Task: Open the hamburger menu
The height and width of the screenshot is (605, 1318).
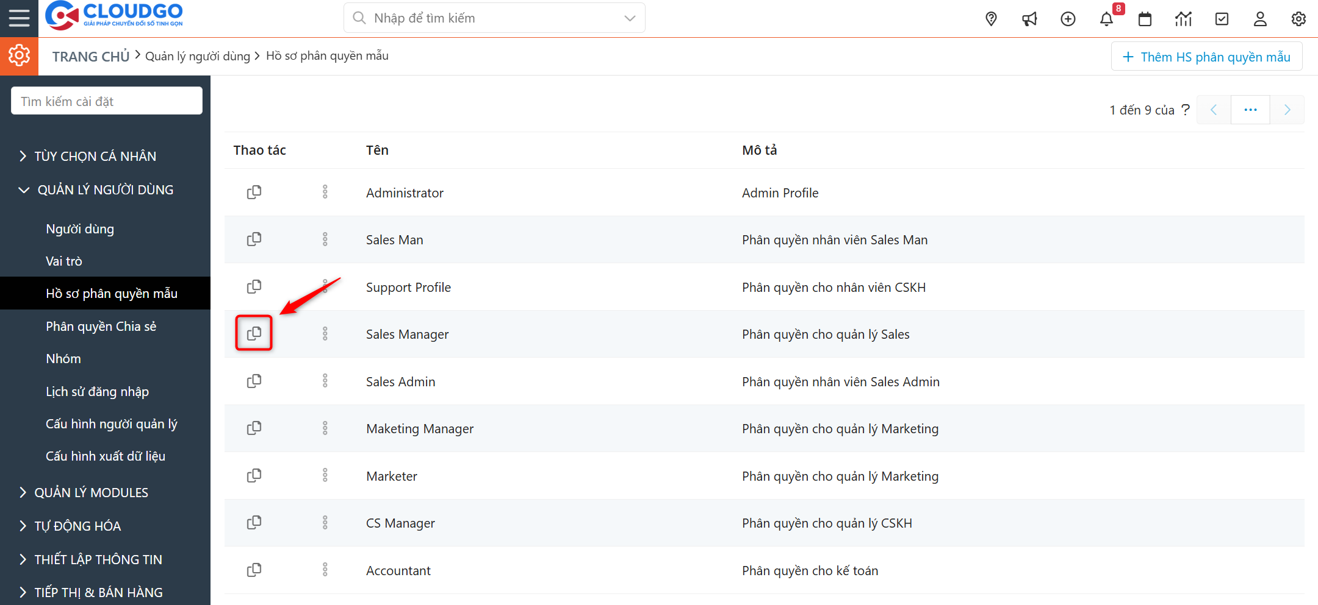Action: point(19,18)
